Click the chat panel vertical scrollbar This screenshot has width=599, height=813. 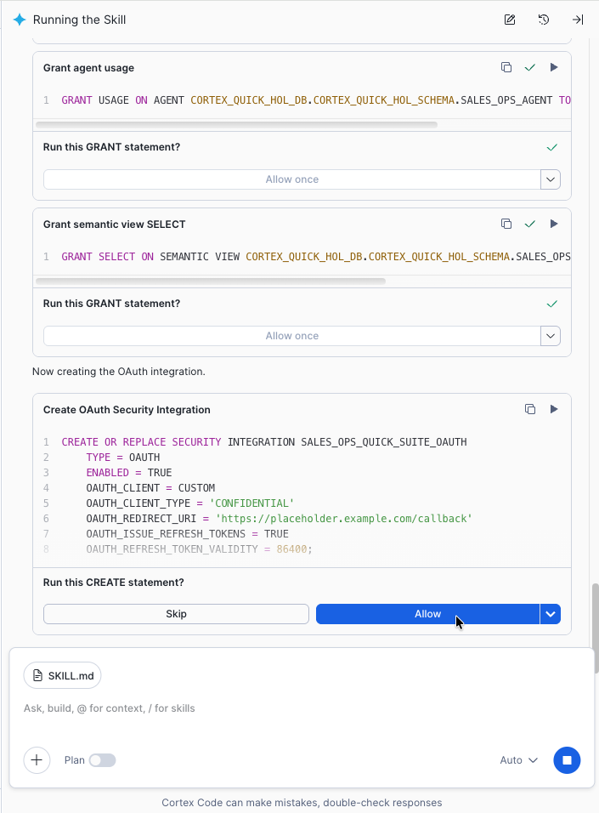pos(596,628)
